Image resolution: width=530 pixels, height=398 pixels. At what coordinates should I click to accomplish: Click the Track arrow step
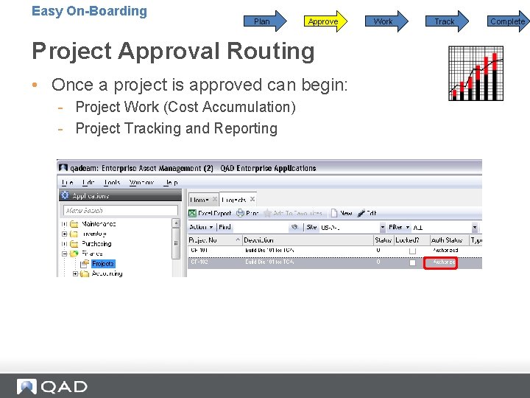pos(448,21)
